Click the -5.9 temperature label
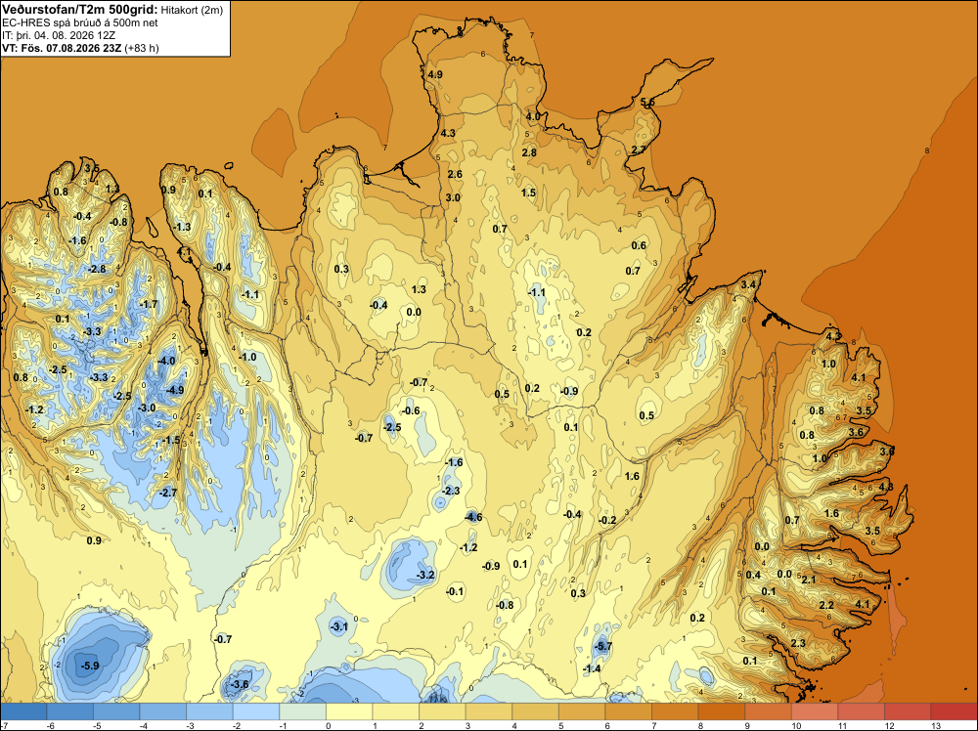This screenshot has width=978, height=731. pos(90,666)
